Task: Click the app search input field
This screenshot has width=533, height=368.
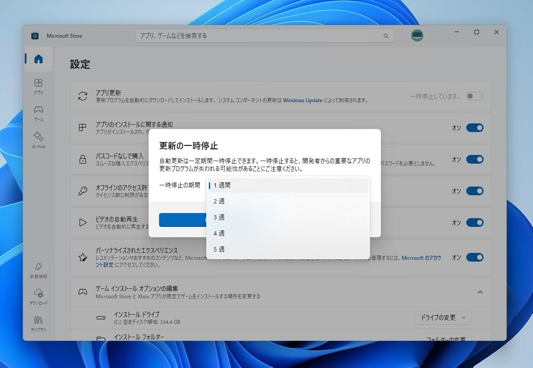Action: (260, 36)
